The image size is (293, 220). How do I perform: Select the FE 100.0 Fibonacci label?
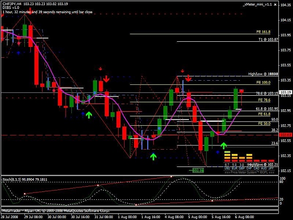pos(263,82)
